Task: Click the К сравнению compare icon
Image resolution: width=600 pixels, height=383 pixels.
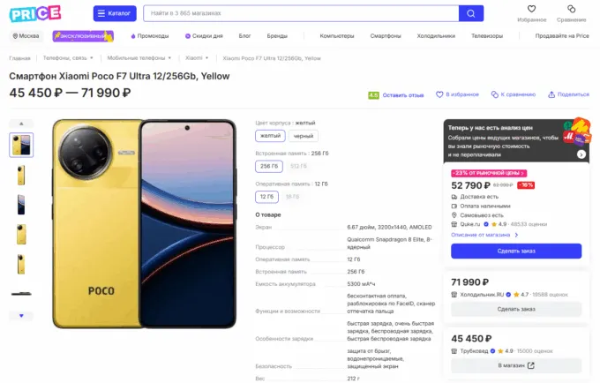Action: pos(496,94)
